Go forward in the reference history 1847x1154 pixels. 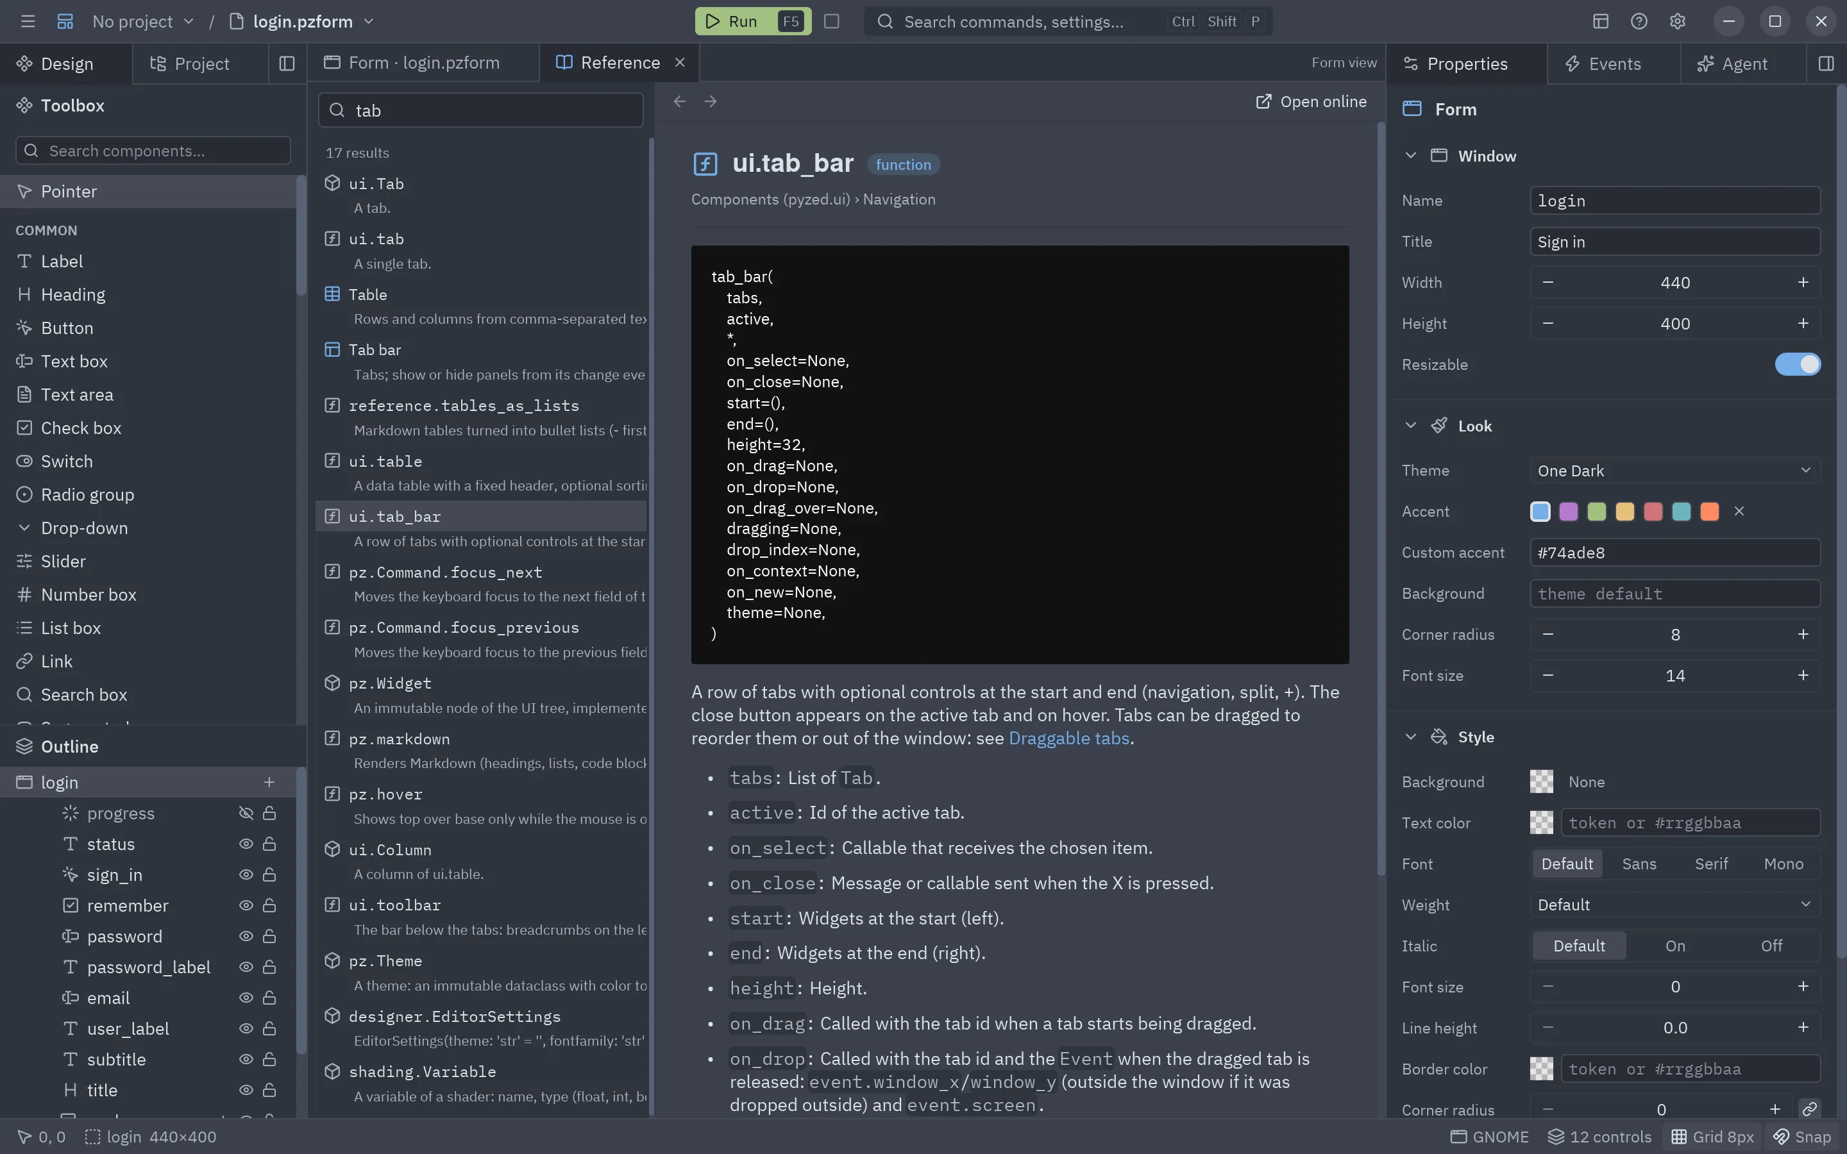[711, 101]
